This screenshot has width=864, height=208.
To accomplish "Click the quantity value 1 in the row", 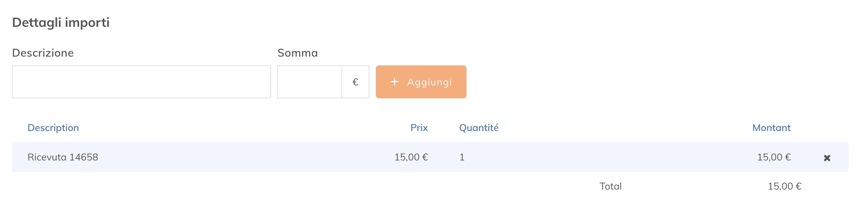I will (462, 157).
